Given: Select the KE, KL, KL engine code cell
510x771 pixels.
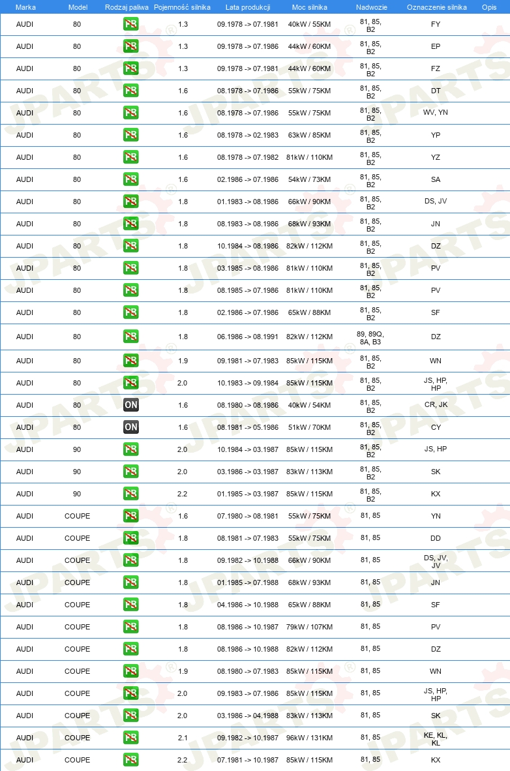Looking at the screenshot, I should click(x=436, y=739).
